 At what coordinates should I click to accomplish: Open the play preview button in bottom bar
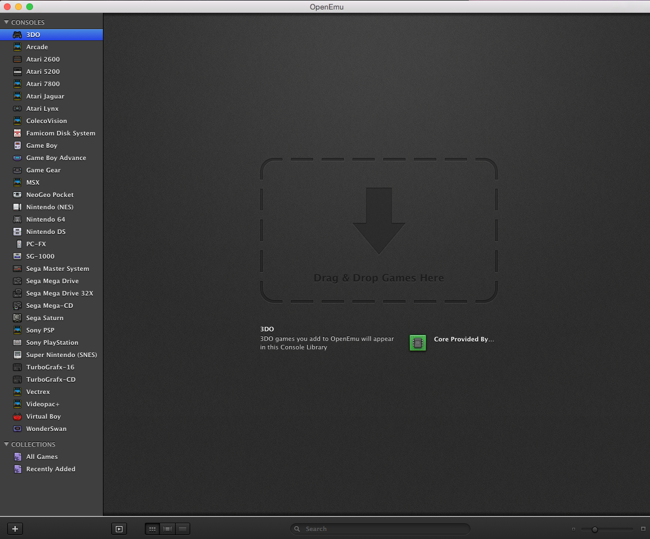pos(119,528)
